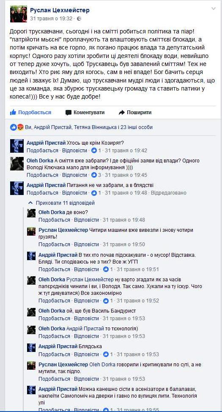Open the like and angry reactions summary
The image size is (222, 412).
coord(17,127)
